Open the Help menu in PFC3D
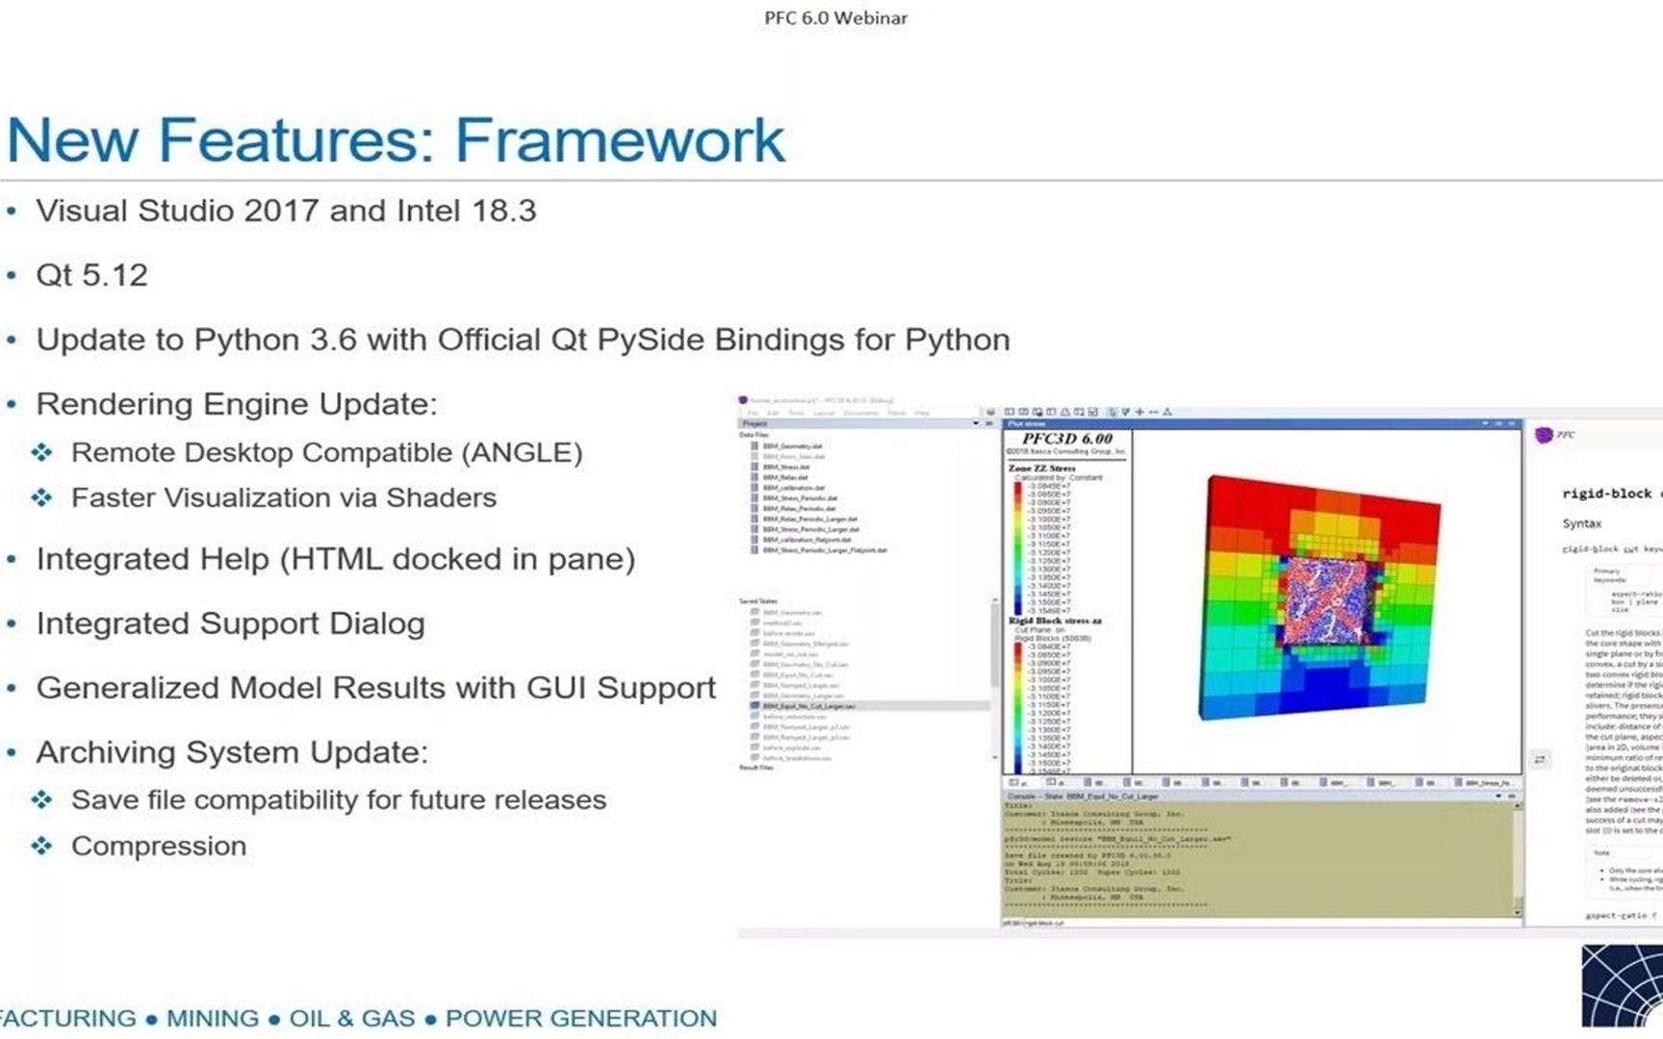This screenshot has height=1039, width=1663. [x=922, y=413]
